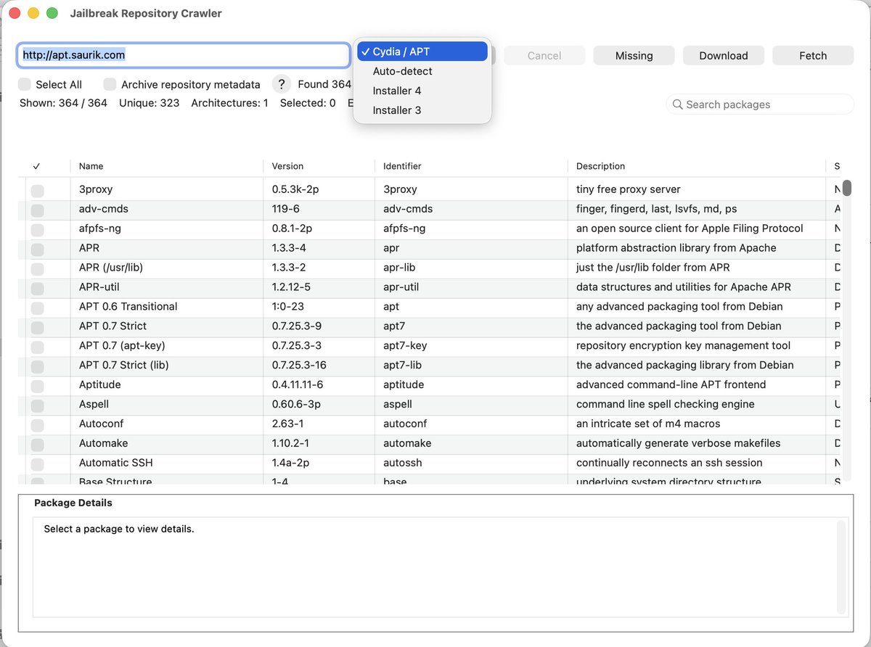Select the 3proxy package name
Screen dimensions: 871x647
coord(96,189)
